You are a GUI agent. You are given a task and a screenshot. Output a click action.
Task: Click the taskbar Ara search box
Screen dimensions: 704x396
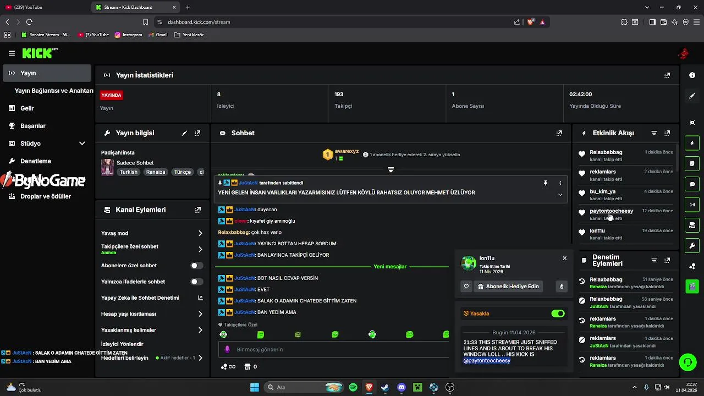(x=304, y=387)
